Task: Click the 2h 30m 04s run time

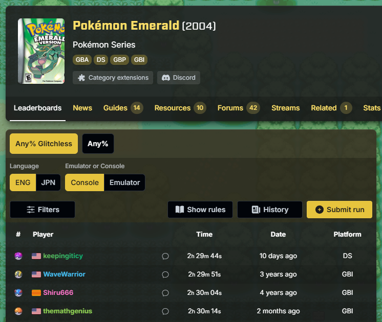Action: tap(204, 292)
